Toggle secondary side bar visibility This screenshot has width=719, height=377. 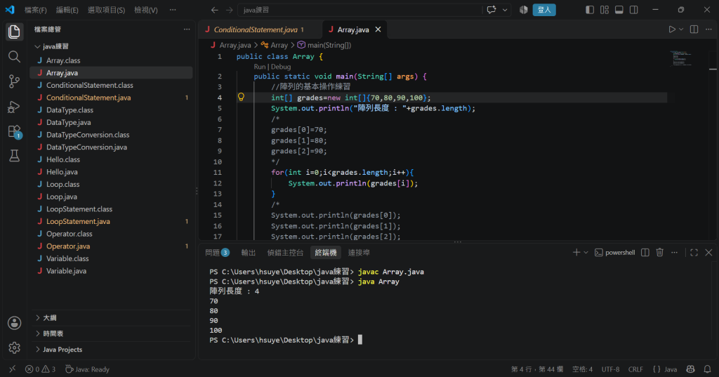click(x=634, y=10)
